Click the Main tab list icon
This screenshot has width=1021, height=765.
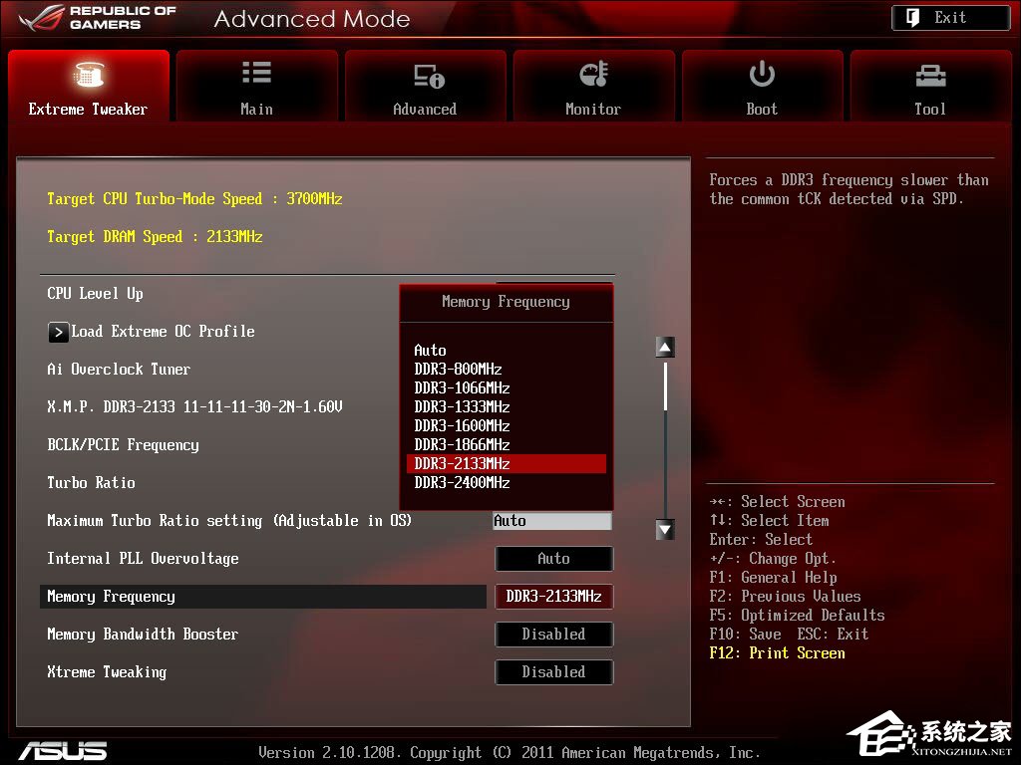[x=256, y=74]
